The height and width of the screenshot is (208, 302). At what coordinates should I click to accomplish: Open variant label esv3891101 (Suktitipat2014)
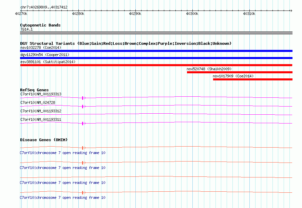(x=48, y=62)
